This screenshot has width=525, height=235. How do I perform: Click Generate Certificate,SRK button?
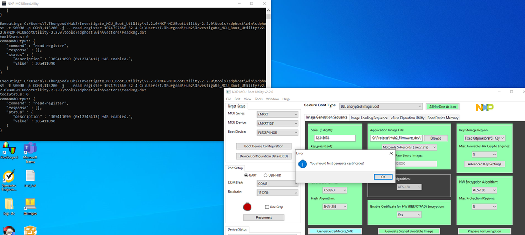click(x=334, y=231)
